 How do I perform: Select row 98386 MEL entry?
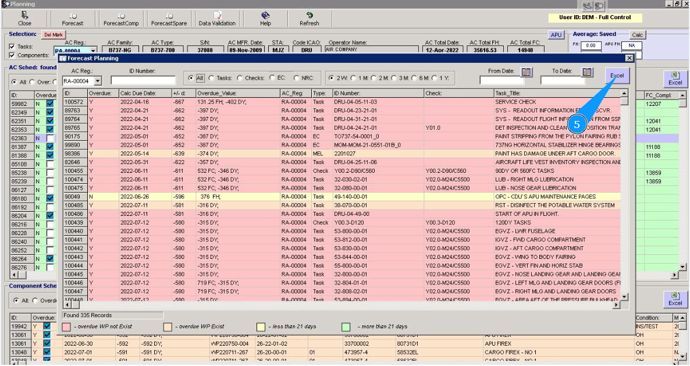point(342,154)
